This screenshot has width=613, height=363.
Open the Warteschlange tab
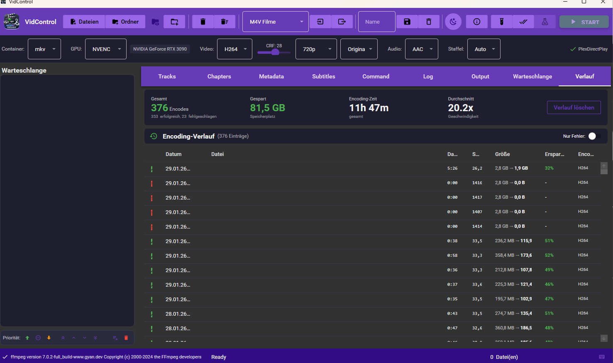[x=532, y=76]
